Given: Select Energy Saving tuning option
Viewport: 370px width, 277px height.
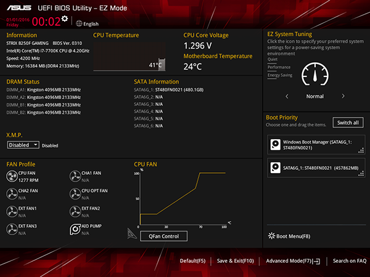Looking at the screenshot, I should (280, 75).
